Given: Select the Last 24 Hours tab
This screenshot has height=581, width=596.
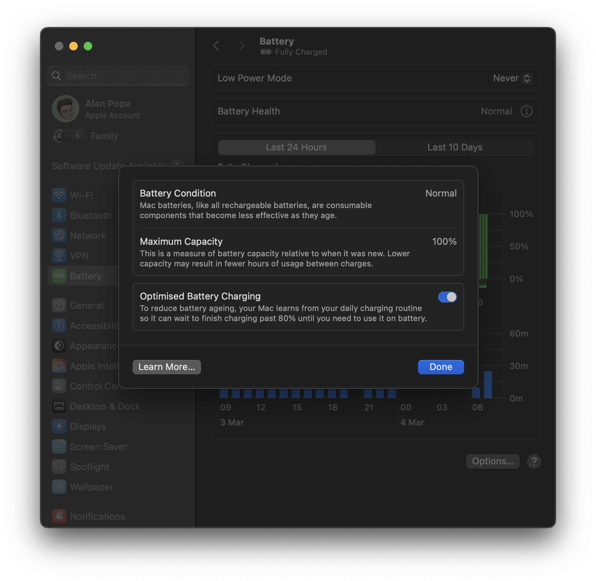Looking at the screenshot, I should pos(296,147).
